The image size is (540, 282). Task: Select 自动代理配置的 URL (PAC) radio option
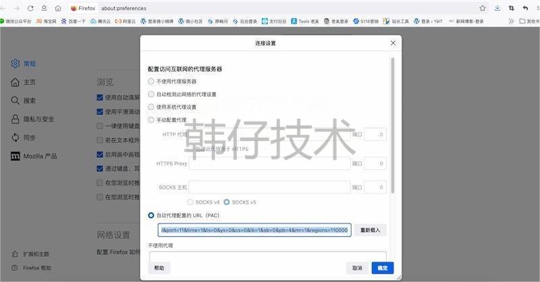click(x=151, y=215)
